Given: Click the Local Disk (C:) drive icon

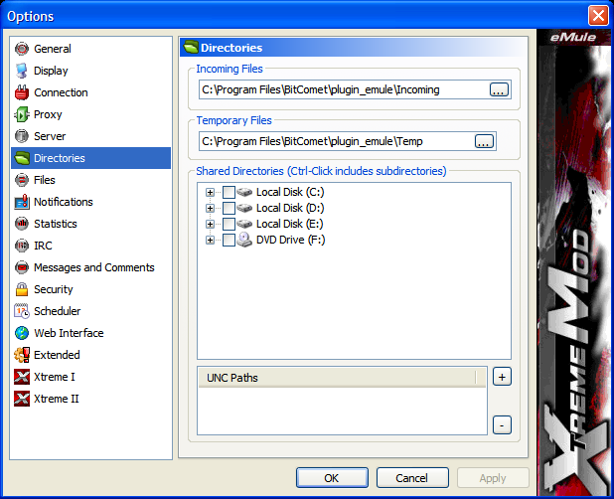Looking at the screenshot, I should [244, 192].
